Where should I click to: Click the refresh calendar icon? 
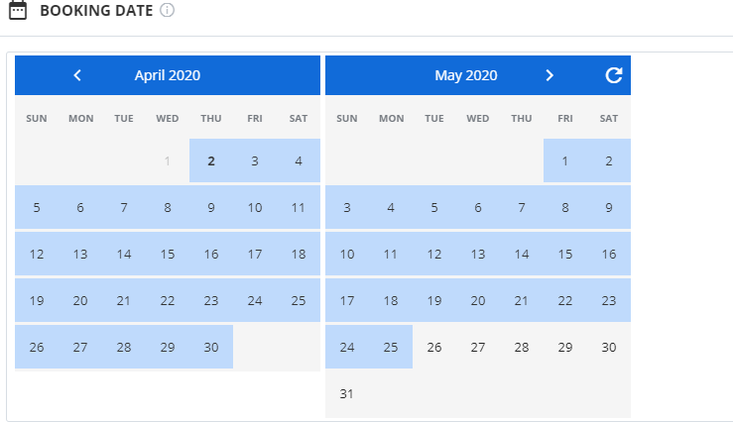point(614,75)
